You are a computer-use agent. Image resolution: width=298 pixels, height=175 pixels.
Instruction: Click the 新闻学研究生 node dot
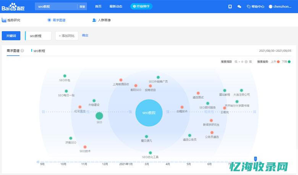tap(211, 120)
